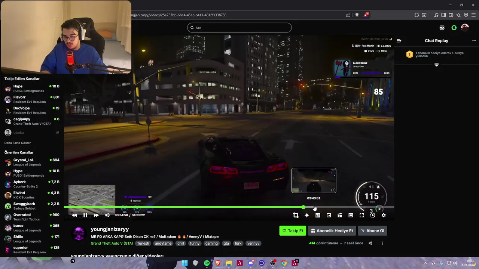The width and height of the screenshot is (479, 269).
Task: Pause the video playback
Action: pyautogui.click(x=85, y=215)
